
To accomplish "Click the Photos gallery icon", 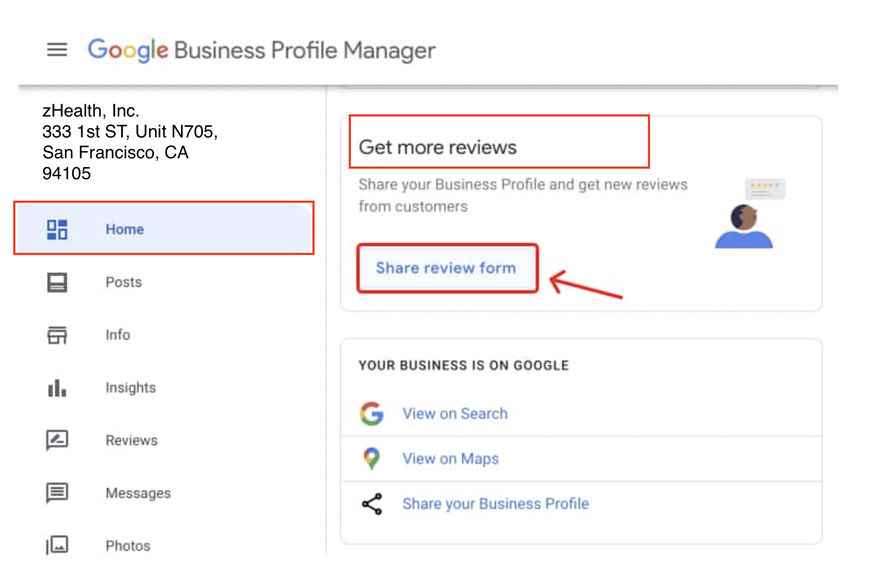I will click(x=57, y=545).
